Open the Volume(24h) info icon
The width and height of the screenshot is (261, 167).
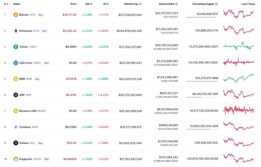tap(176, 4)
